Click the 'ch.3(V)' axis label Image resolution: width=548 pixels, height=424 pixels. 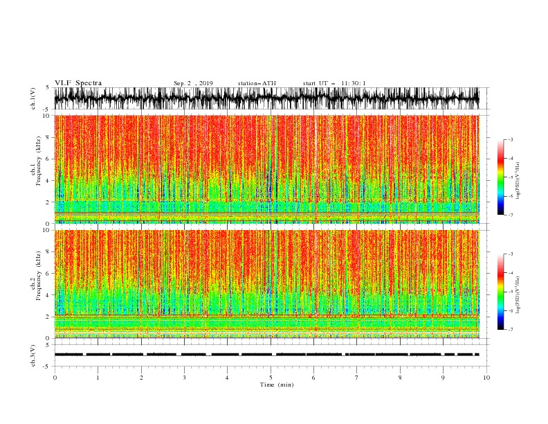[x=33, y=355]
